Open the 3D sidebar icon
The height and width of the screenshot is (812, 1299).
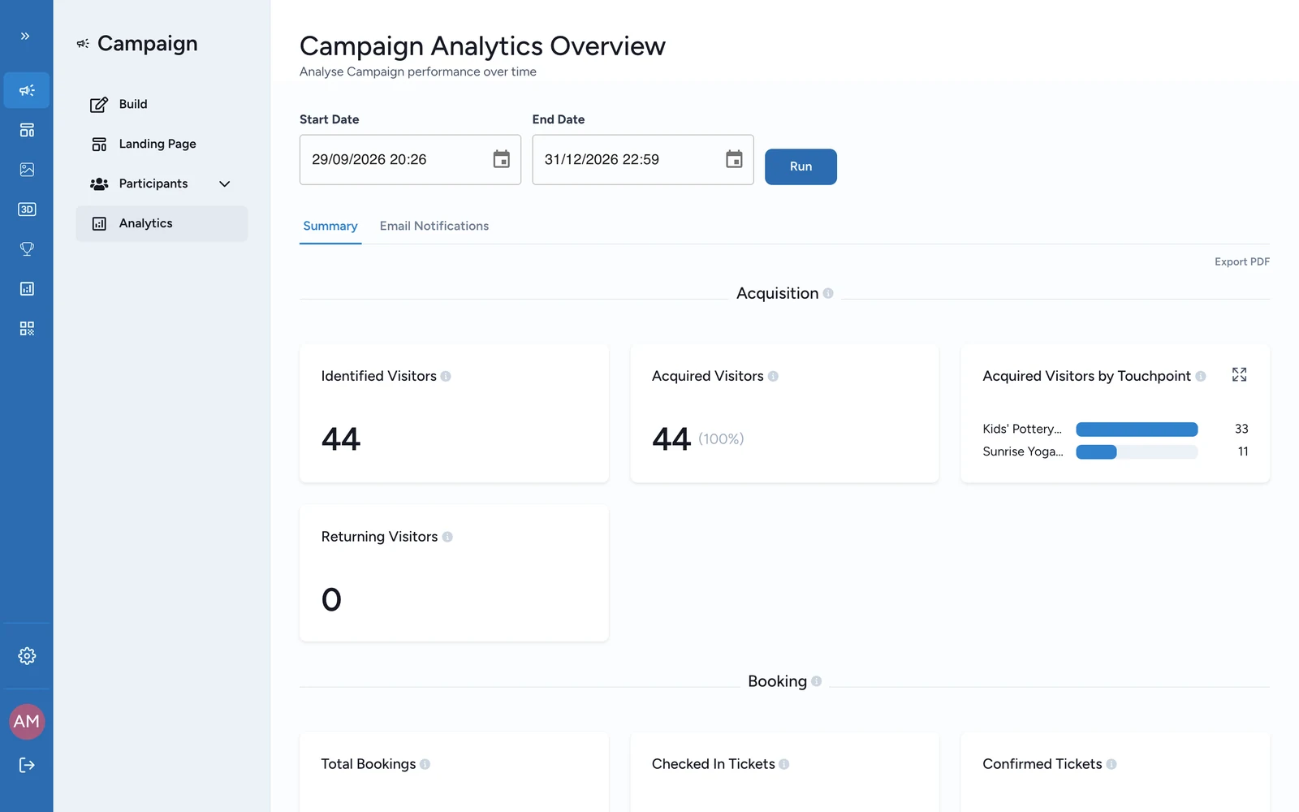pyautogui.click(x=27, y=209)
